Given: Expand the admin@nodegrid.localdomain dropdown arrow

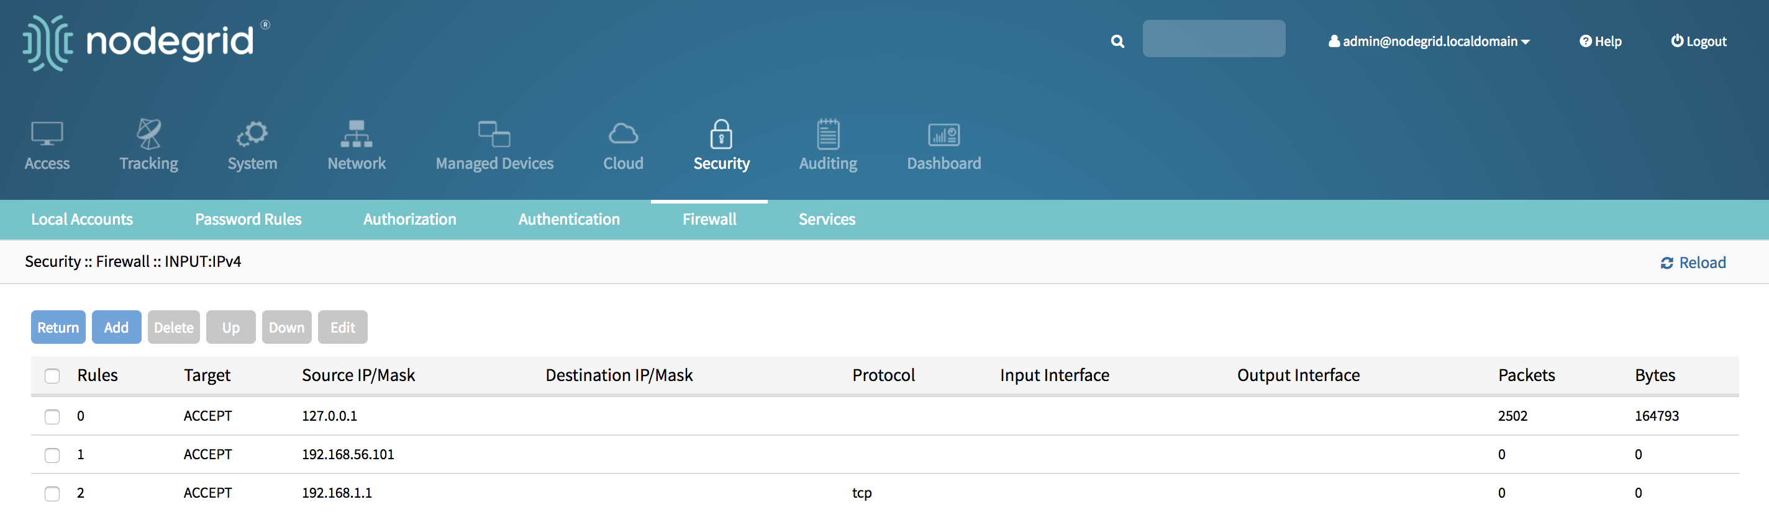Looking at the screenshot, I should pos(1526,42).
